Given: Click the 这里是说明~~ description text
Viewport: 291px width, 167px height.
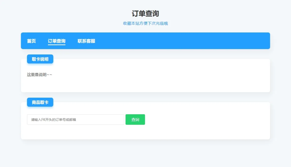Looking at the screenshot, I should pyautogui.click(x=40, y=75).
